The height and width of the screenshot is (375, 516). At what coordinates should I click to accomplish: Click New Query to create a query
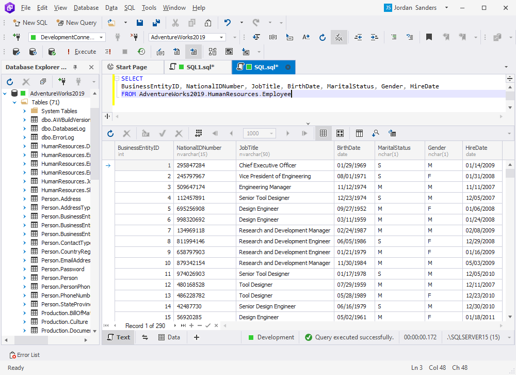click(76, 22)
